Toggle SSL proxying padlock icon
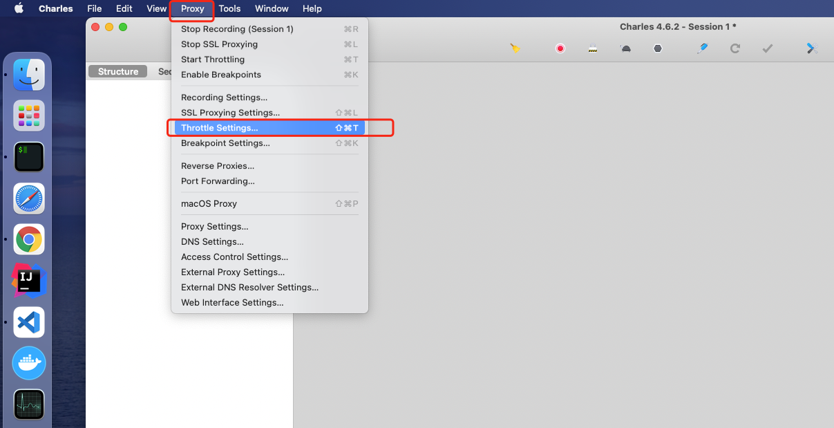834x428 pixels. (x=593, y=48)
